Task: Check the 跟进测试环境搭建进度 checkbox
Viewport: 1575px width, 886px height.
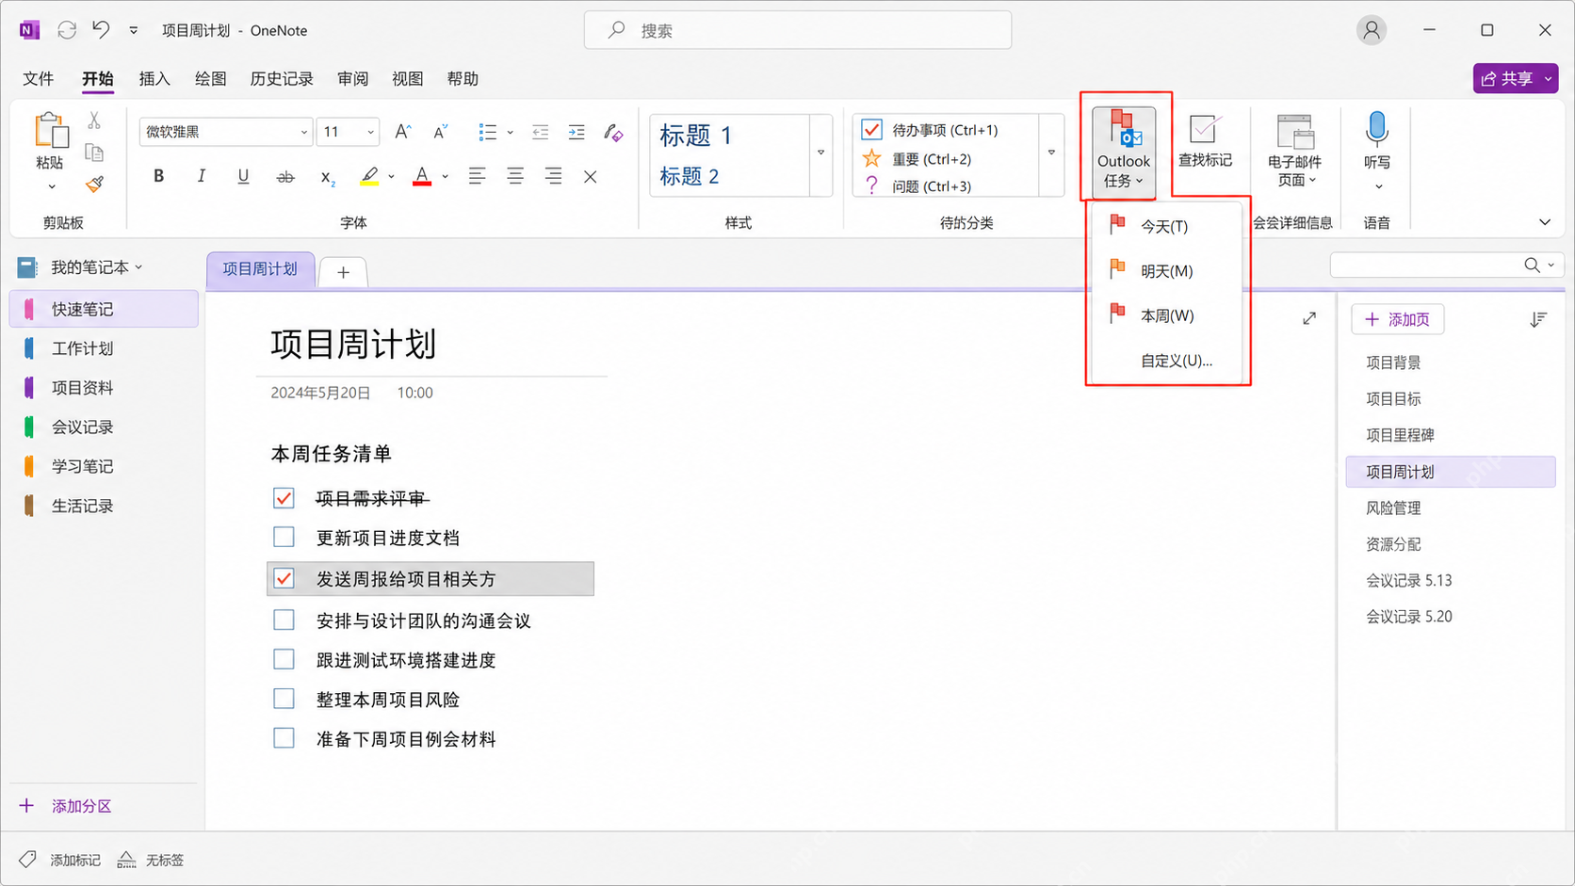Action: click(x=284, y=659)
